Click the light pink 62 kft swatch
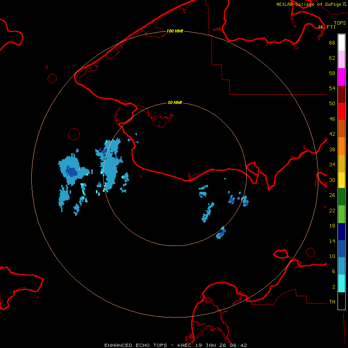 (x=341, y=59)
